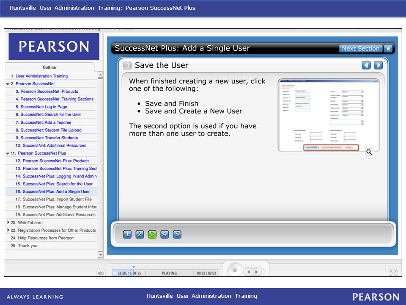Collapse the Pearson SuccessNet section
The width and height of the screenshot is (406, 305).
(8, 84)
